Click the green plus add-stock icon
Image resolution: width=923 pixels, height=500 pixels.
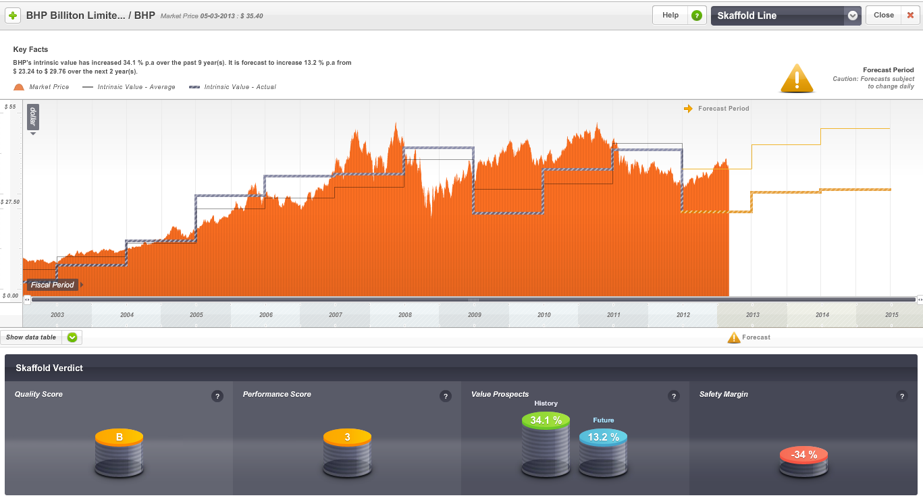coord(13,15)
